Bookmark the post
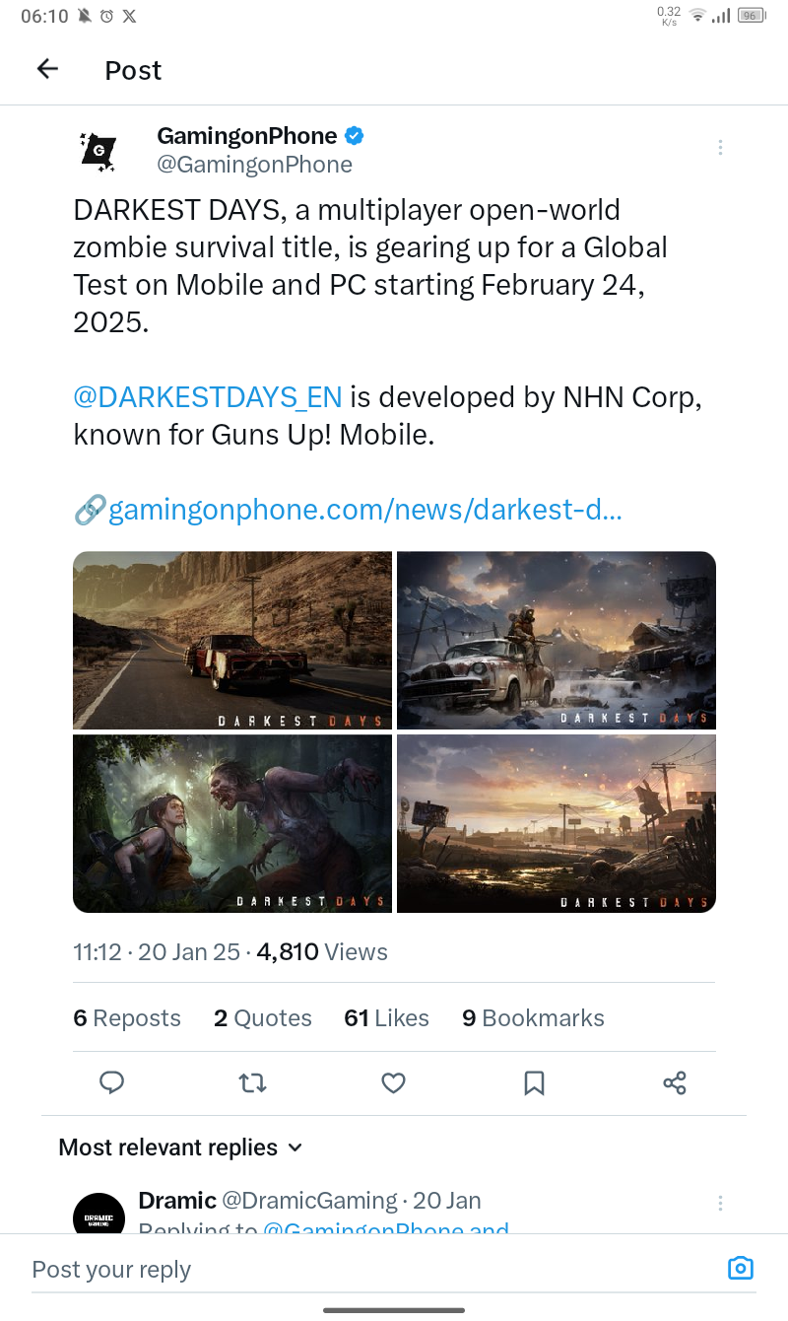The height and width of the screenshot is (1321, 788). coord(534,1083)
